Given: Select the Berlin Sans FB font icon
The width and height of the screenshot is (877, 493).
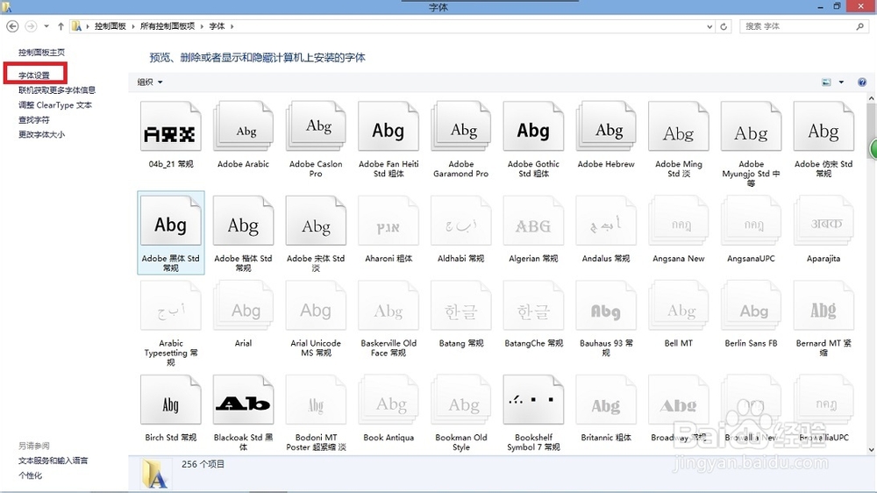Looking at the screenshot, I should coord(752,305).
